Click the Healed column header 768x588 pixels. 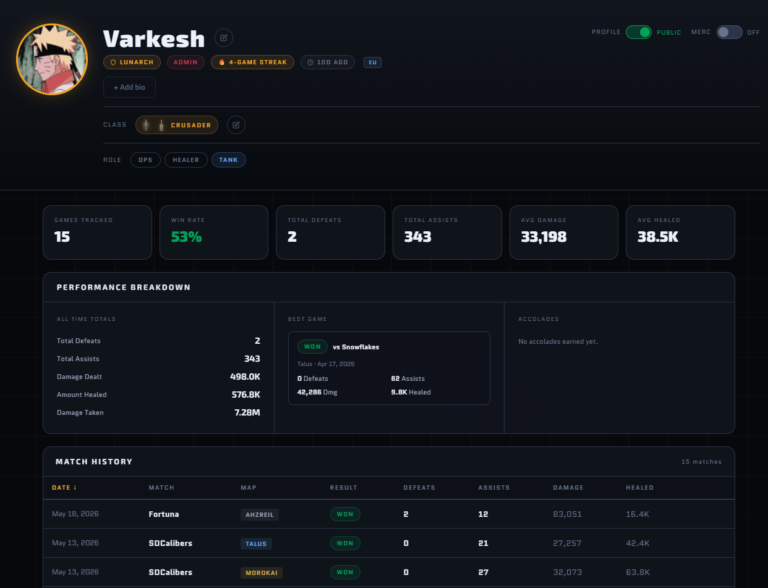click(x=639, y=487)
